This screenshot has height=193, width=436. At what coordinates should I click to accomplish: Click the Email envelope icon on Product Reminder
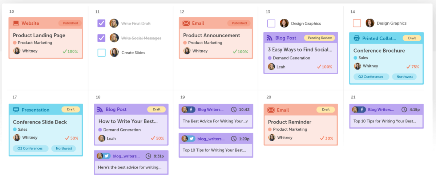271,110
